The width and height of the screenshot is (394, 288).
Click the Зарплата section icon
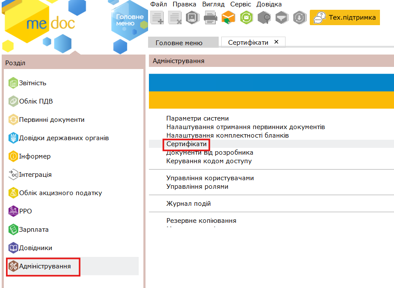pos(13,230)
